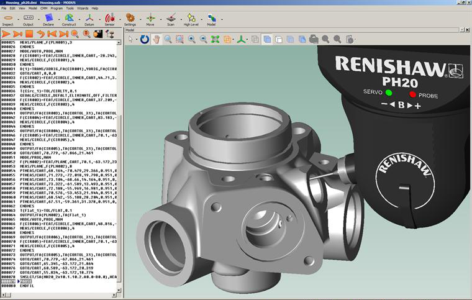The height and width of the screenshot is (300, 472).
Task: Select the blue rotate view tool
Action: coord(145,39)
